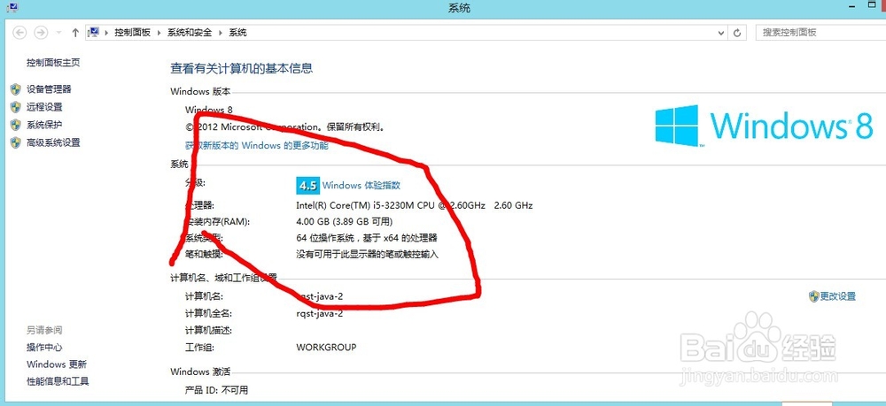886x406 pixels.
Task: Open 高级系统设置 in the sidebar
Action: [53, 142]
